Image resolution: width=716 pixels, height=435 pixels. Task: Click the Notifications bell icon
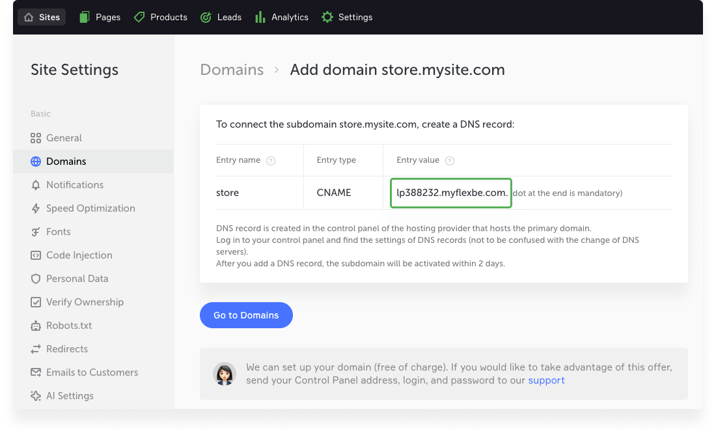tap(36, 185)
